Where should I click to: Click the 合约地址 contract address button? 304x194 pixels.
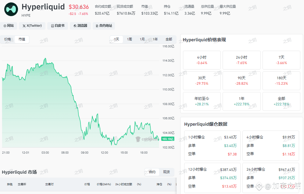[104, 26]
